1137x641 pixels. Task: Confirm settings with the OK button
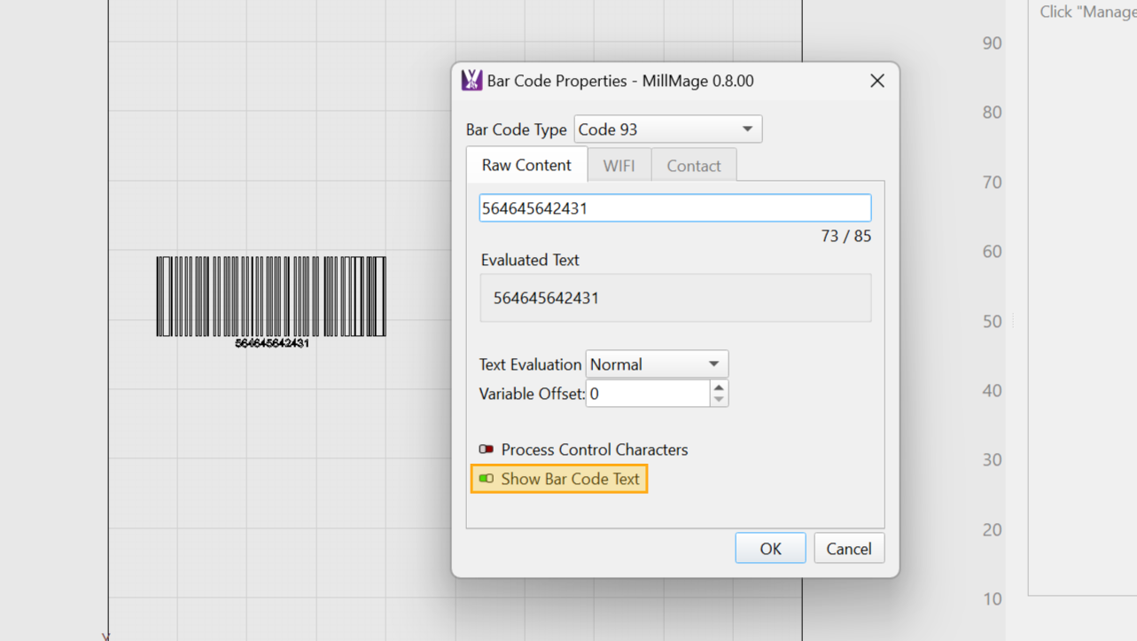[x=769, y=549]
